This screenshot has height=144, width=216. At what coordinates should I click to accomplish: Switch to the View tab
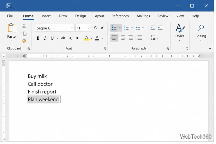pyautogui.click(x=180, y=16)
